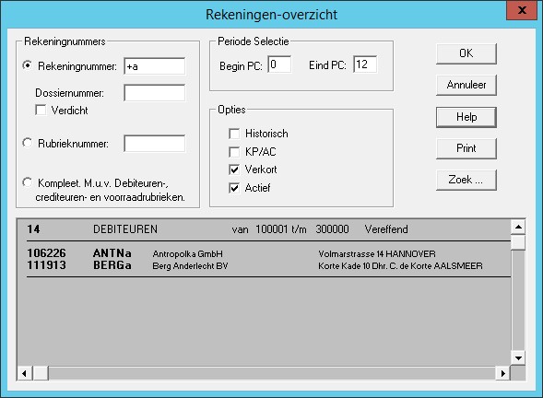Uncheck the Verkort option
The width and height of the screenshot is (543, 398).
tap(234, 170)
